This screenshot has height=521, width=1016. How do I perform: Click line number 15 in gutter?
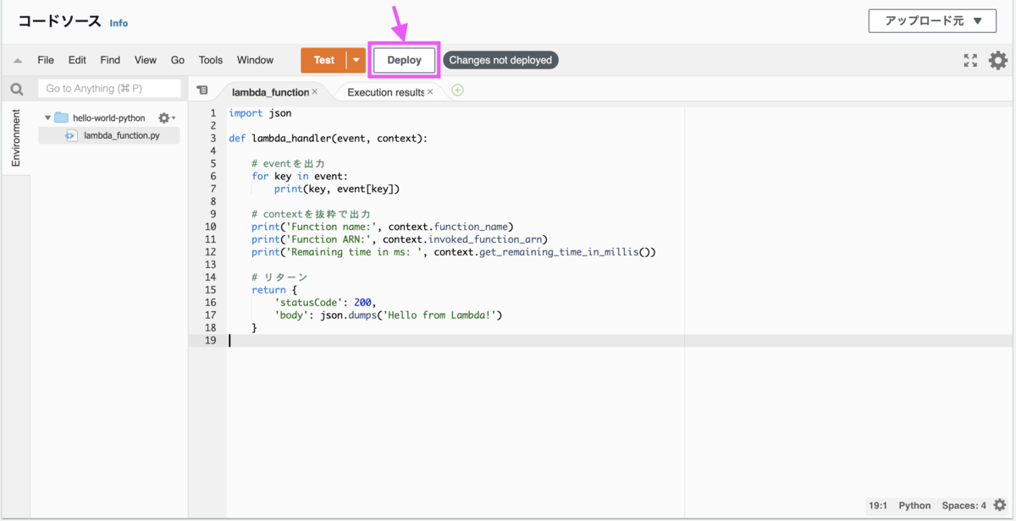point(210,290)
